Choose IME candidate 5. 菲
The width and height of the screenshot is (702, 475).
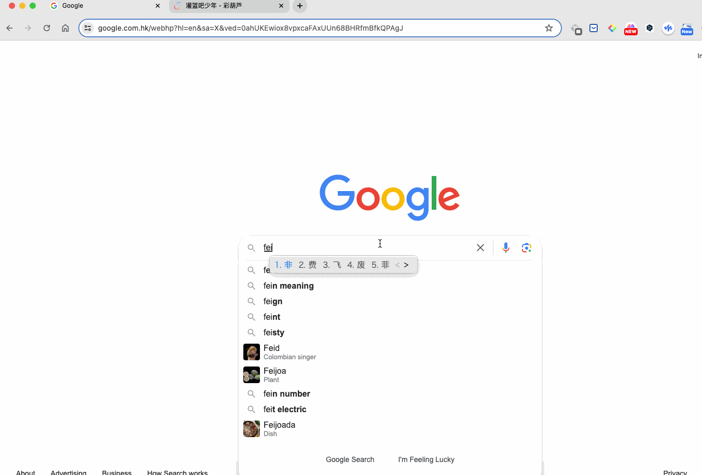coord(380,265)
